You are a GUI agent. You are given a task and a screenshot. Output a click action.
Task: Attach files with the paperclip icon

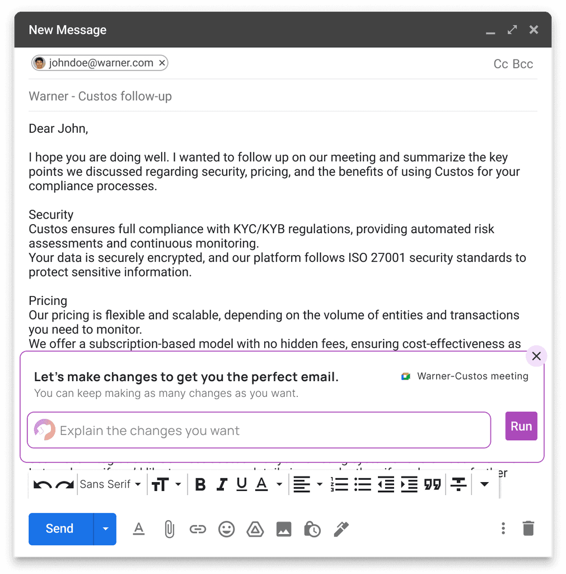point(169,529)
